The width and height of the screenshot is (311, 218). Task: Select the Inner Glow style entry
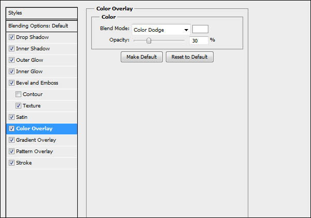29,72
